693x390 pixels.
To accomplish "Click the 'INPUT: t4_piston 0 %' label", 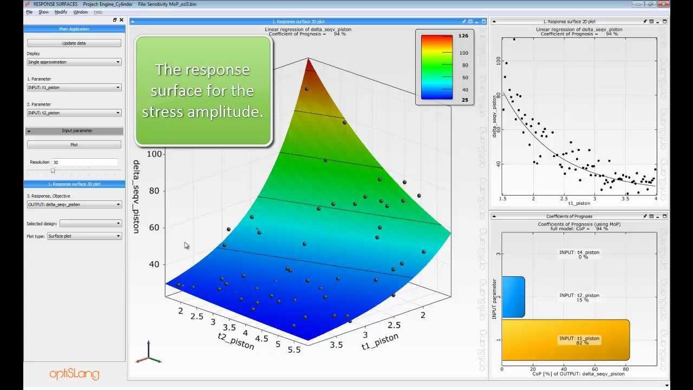I will click(x=579, y=254).
